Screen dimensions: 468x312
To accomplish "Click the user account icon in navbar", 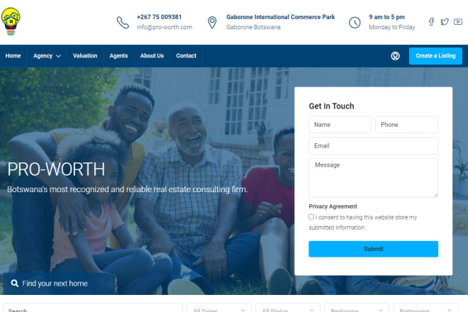I will (395, 56).
